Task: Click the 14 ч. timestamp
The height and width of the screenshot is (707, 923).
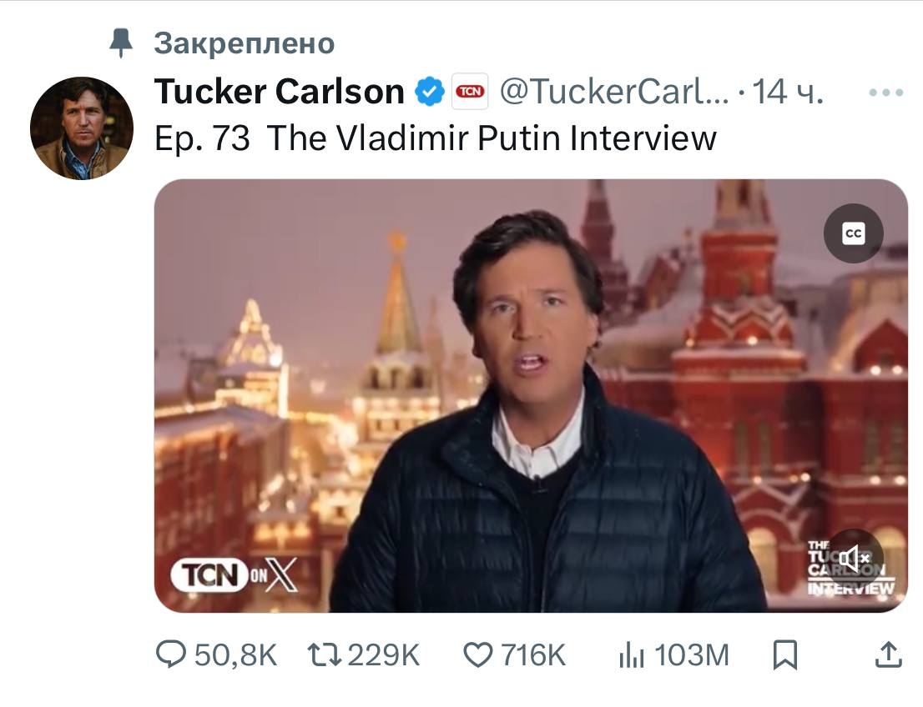Action: (788, 92)
